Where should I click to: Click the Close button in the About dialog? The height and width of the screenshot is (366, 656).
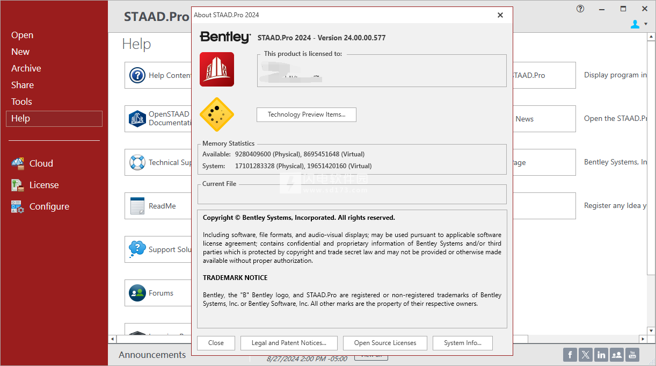(216, 343)
